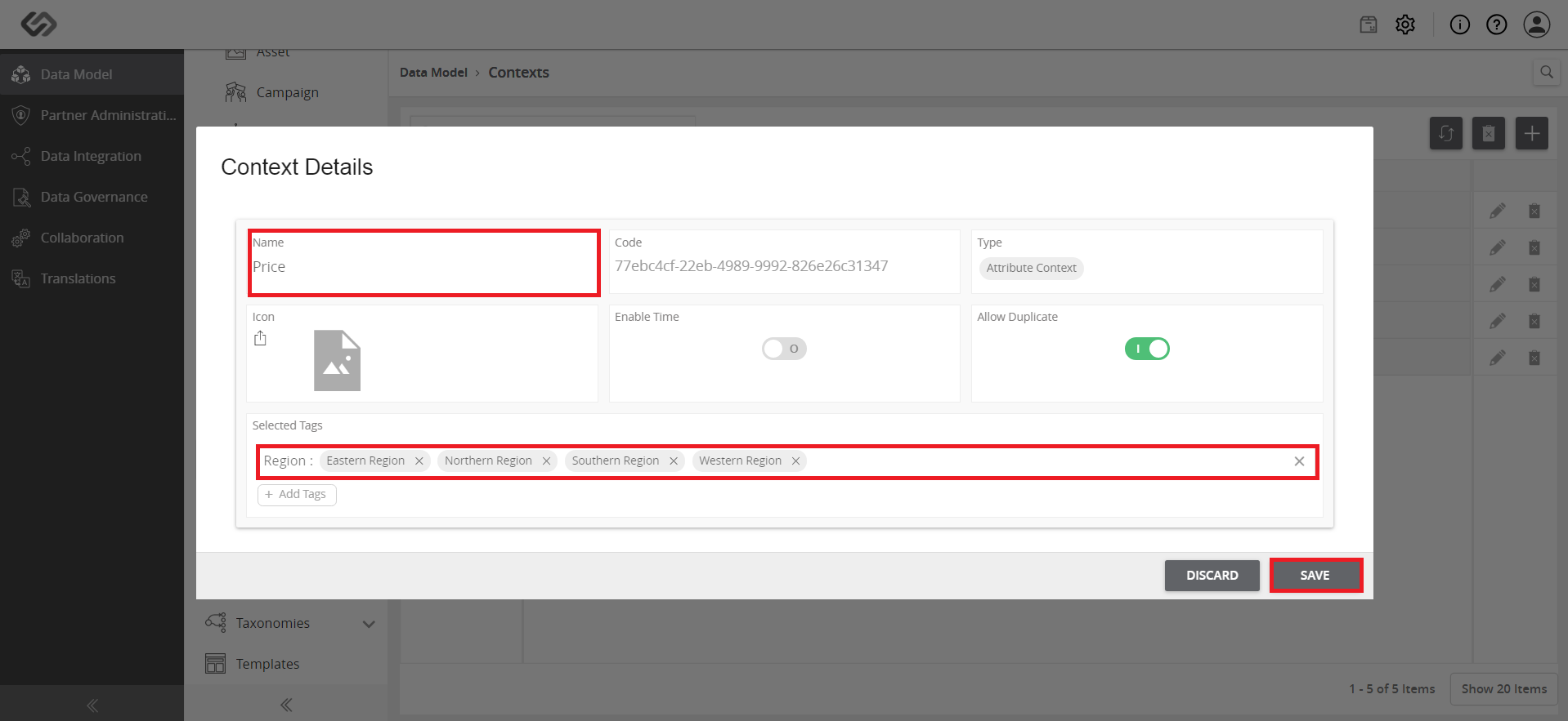The image size is (1568, 721).
Task: Click the Code field value
Action: pos(751,266)
